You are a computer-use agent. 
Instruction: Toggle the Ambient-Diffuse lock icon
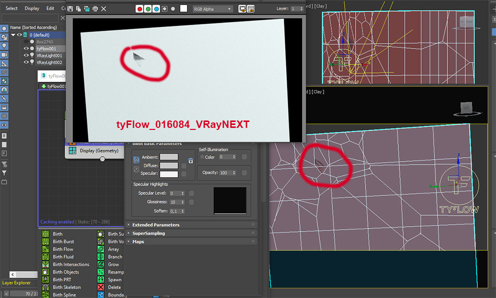(190, 161)
